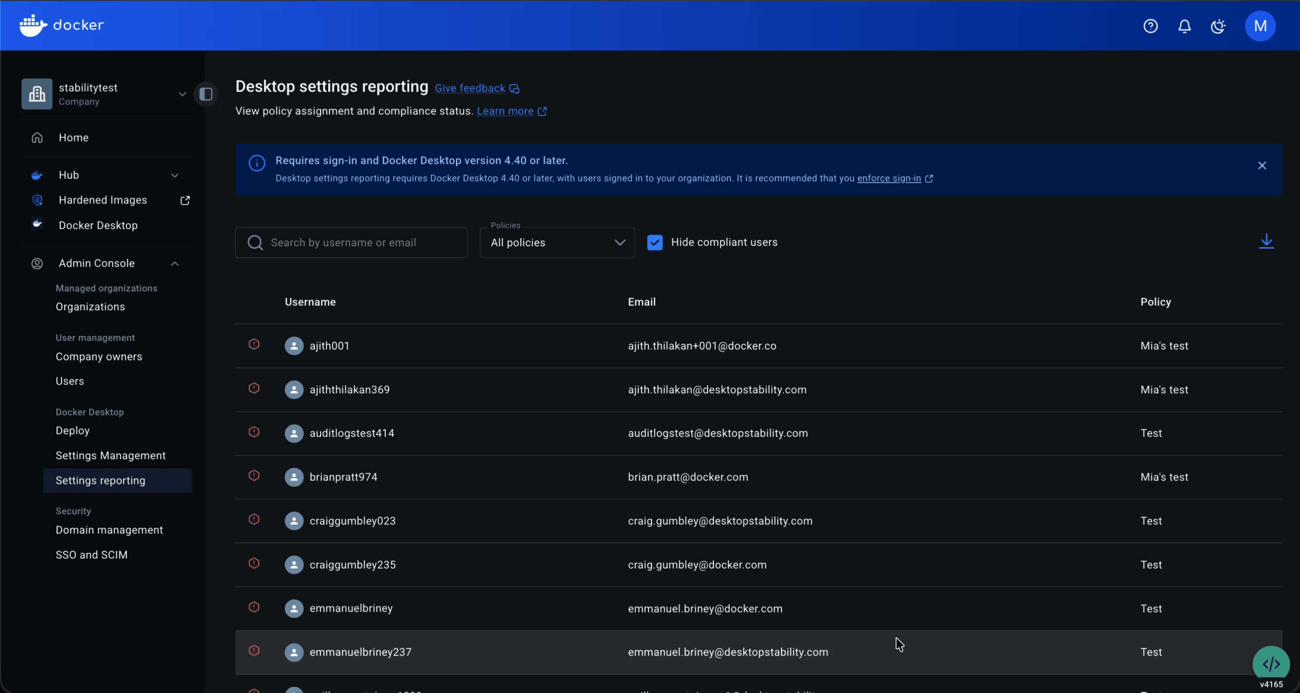Screen dimensions: 1300x693
Task: Click the M user avatar
Action: click(1260, 26)
